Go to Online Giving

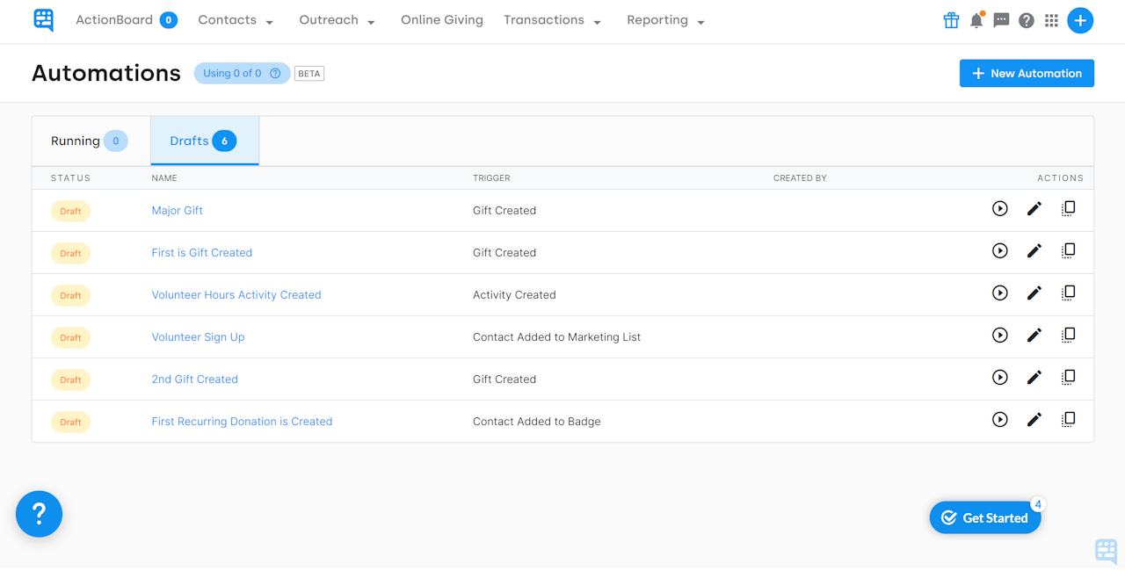[442, 20]
